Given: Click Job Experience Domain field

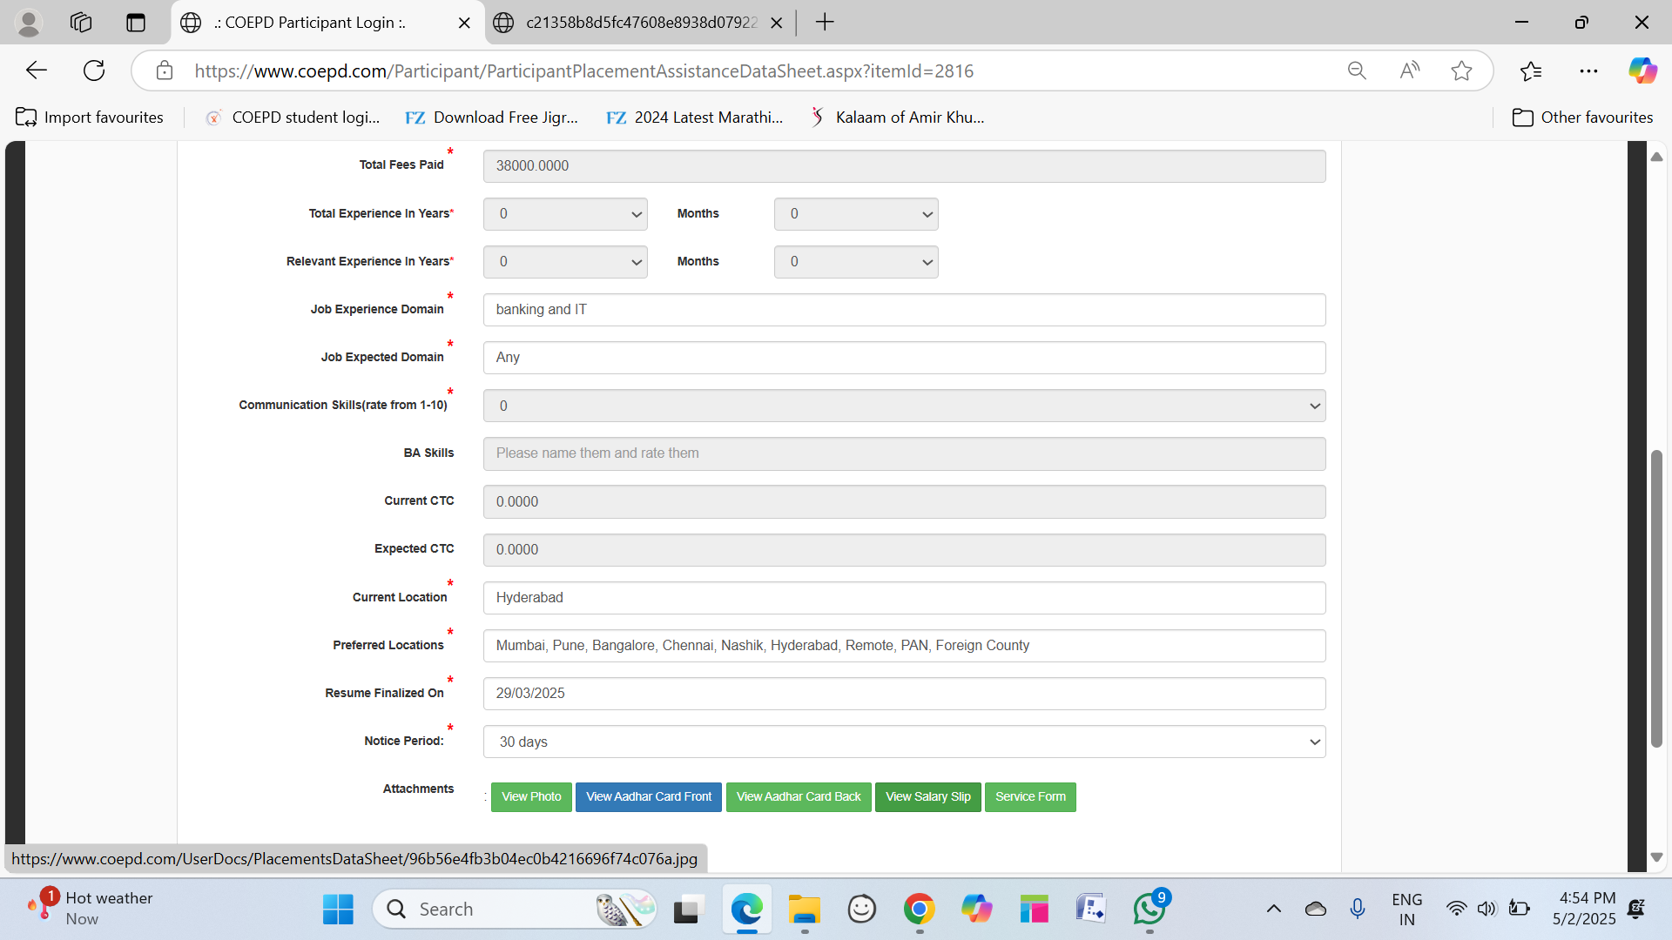Looking at the screenshot, I should click(x=904, y=310).
